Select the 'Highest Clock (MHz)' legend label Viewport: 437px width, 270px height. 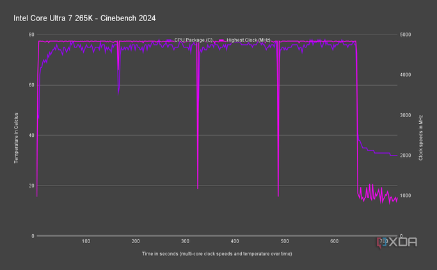[248, 40]
